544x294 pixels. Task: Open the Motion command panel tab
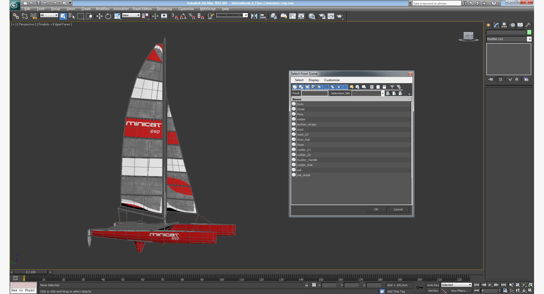[512, 25]
